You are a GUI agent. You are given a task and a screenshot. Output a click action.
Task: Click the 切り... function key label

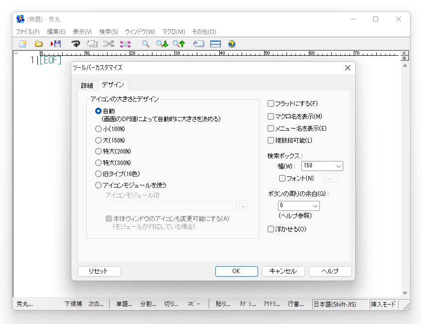pos(171,304)
